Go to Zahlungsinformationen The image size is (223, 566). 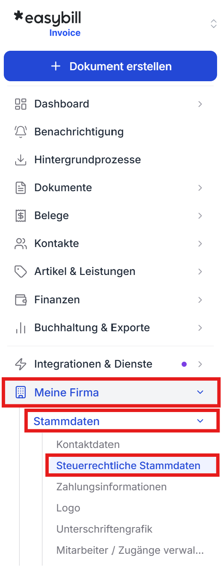[x=111, y=487]
